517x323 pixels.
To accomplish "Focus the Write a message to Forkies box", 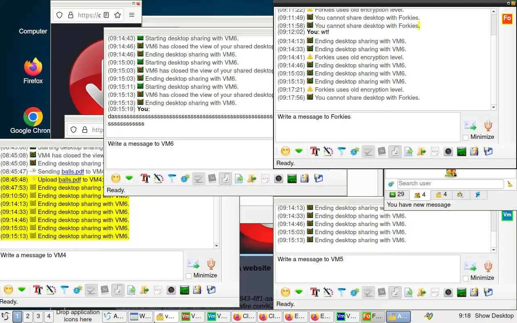I will click(x=368, y=127).
